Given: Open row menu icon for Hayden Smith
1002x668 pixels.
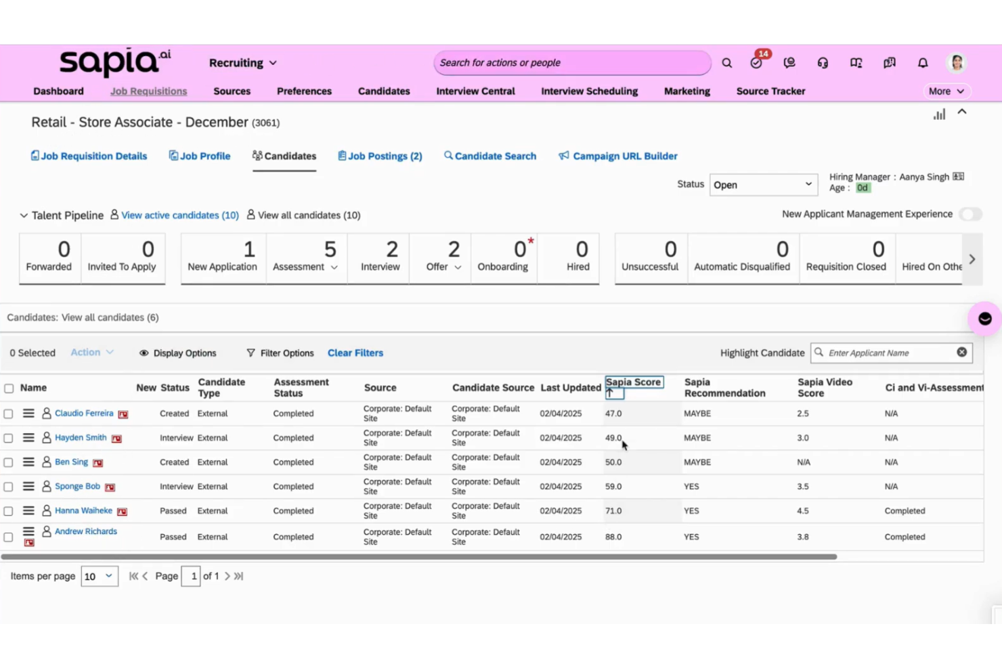Looking at the screenshot, I should tap(28, 437).
